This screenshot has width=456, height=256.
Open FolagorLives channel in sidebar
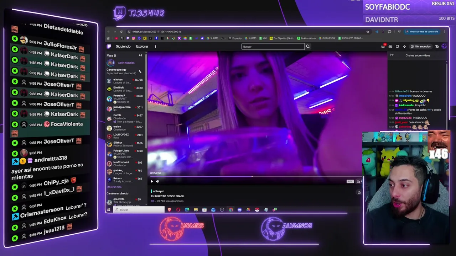coord(125,154)
